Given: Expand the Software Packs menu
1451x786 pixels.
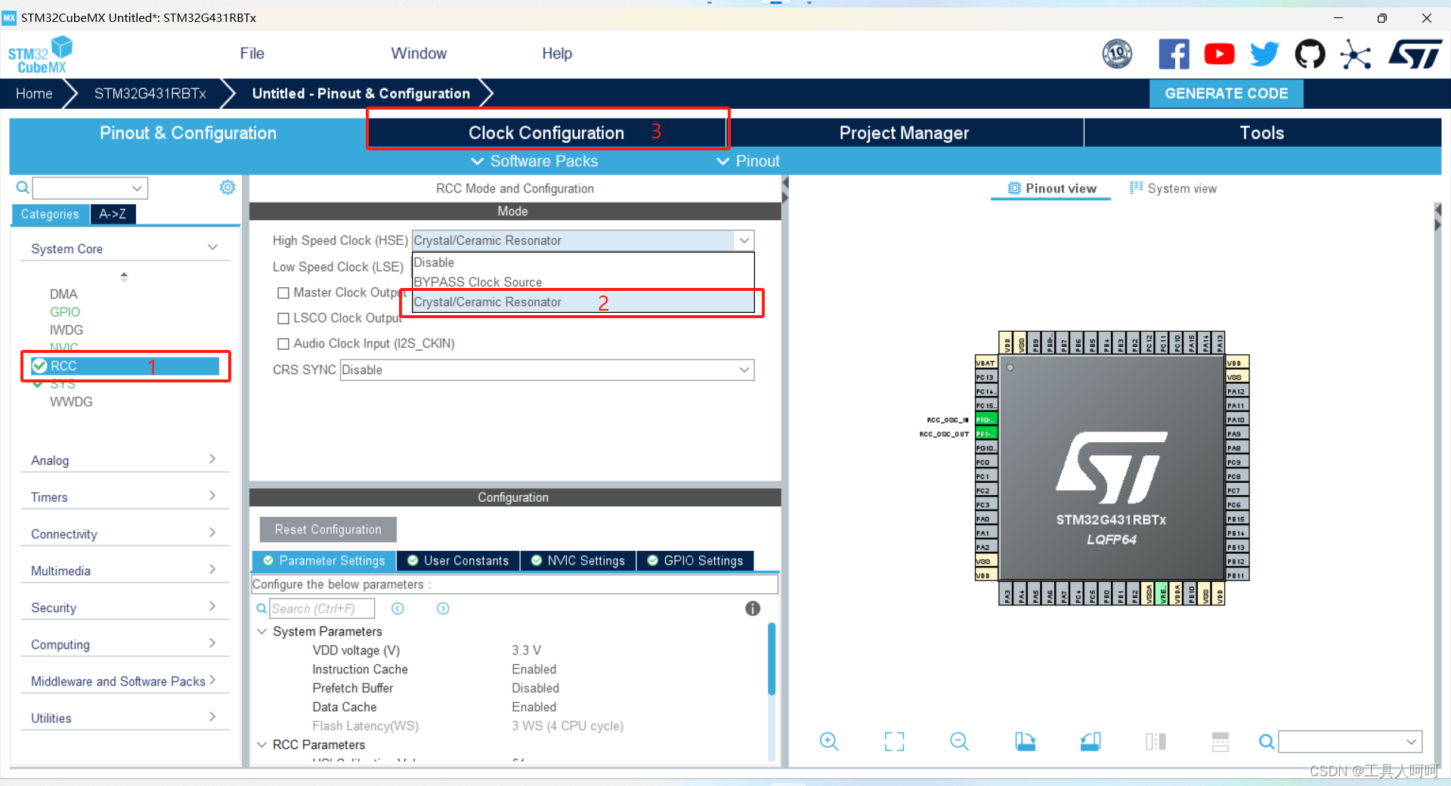Looking at the screenshot, I should [x=534, y=161].
